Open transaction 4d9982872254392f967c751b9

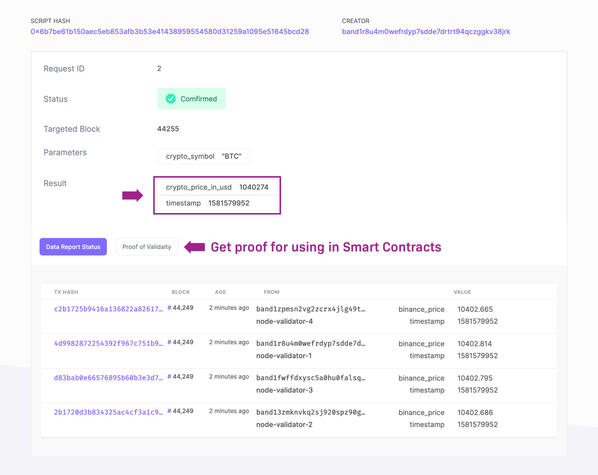pos(108,343)
